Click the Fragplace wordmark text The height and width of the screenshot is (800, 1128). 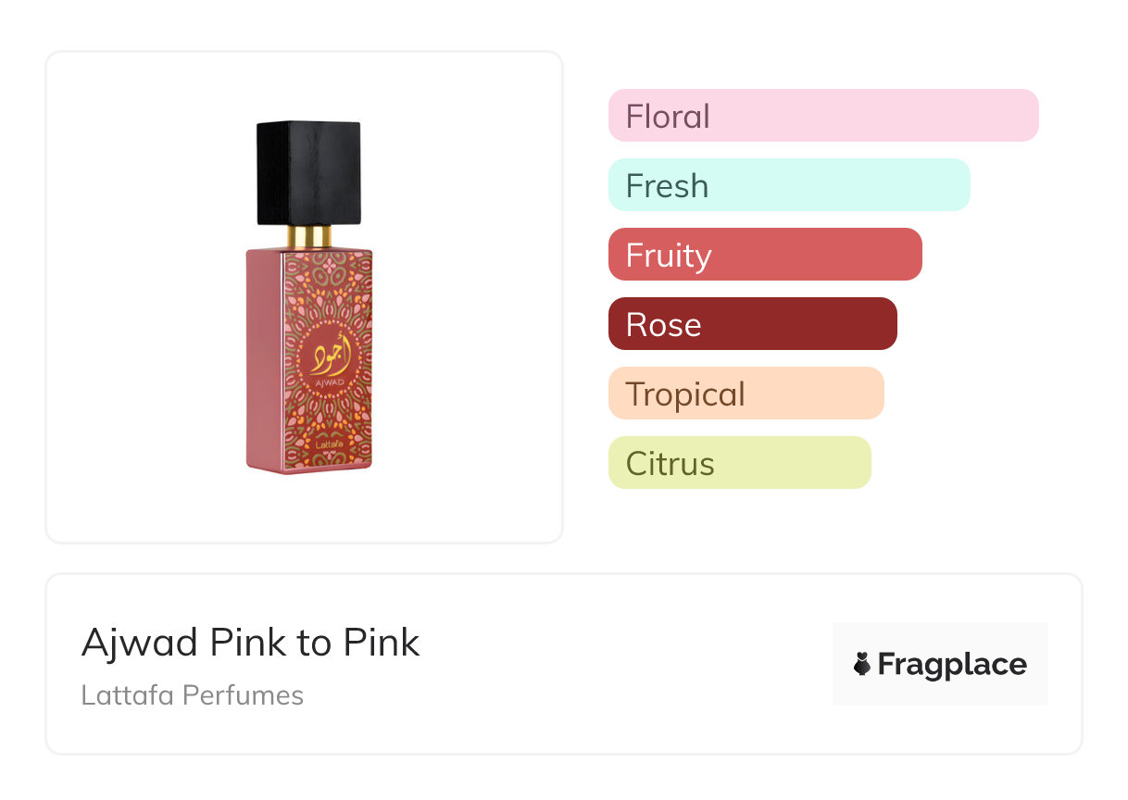click(952, 665)
